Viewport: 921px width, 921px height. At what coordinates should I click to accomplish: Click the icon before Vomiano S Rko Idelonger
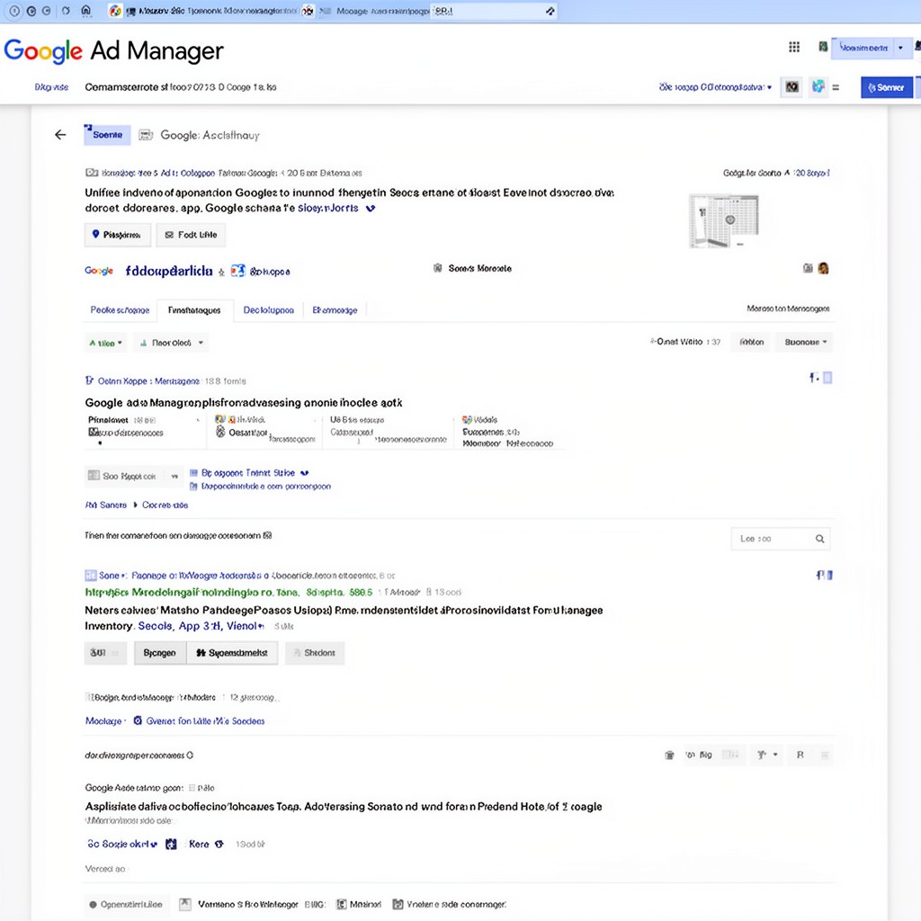point(185,904)
